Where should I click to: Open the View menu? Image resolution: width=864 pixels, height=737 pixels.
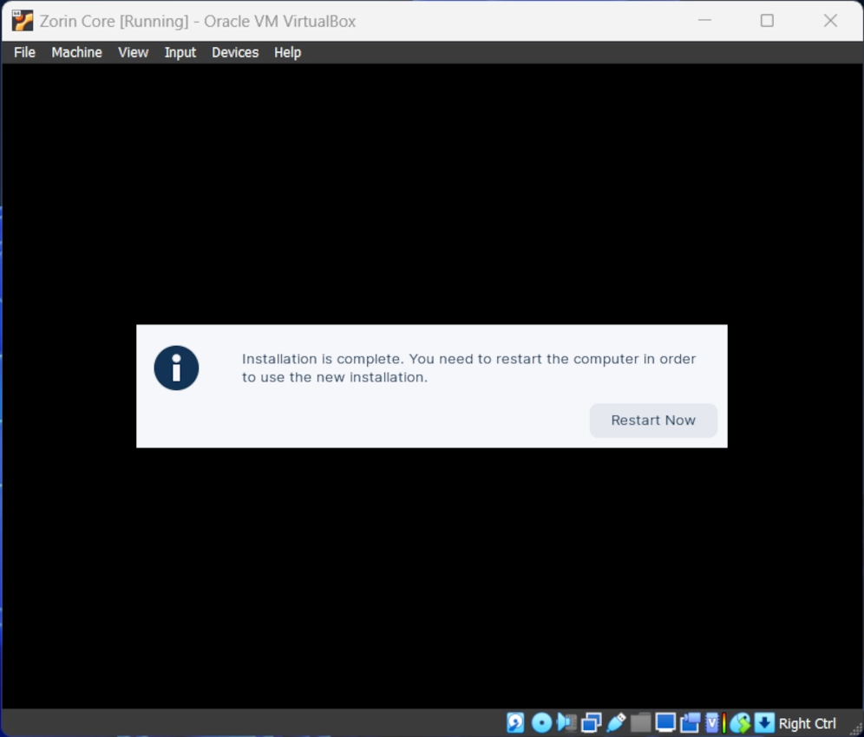133,52
